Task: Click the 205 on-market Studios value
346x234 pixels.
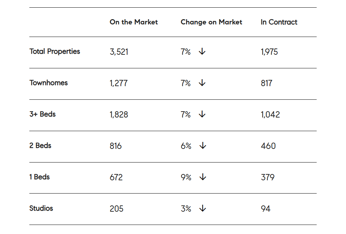Action: 117,209
